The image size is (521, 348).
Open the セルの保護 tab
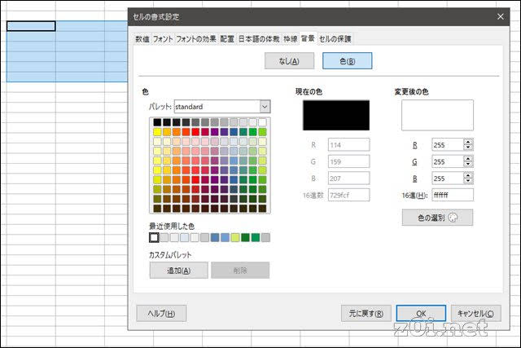coord(335,39)
